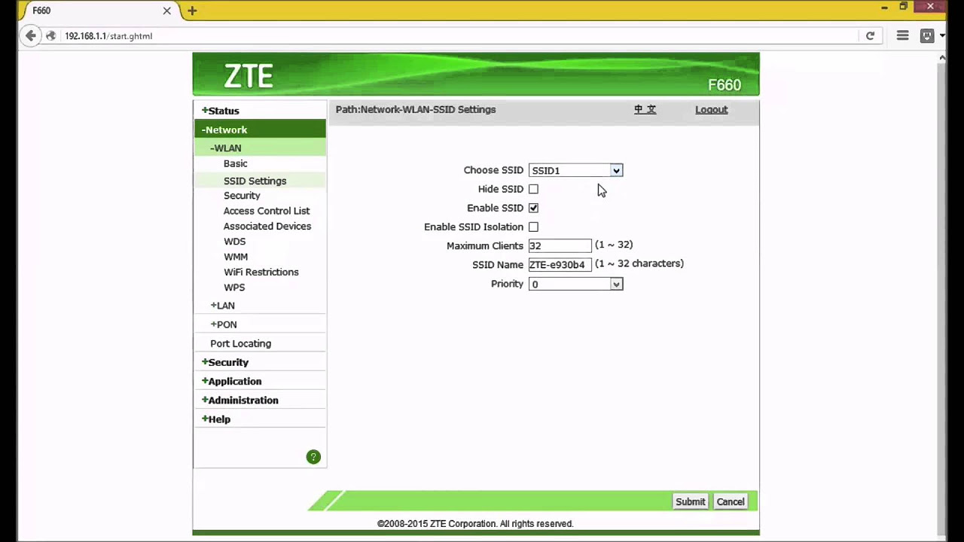Click the Maximum Clients input field
Image resolution: width=964 pixels, height=542 pixels.
[560, 245]
